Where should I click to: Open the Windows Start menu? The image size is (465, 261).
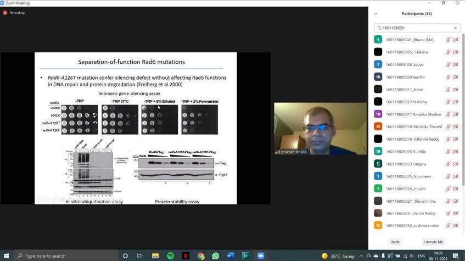click(6, 256)
